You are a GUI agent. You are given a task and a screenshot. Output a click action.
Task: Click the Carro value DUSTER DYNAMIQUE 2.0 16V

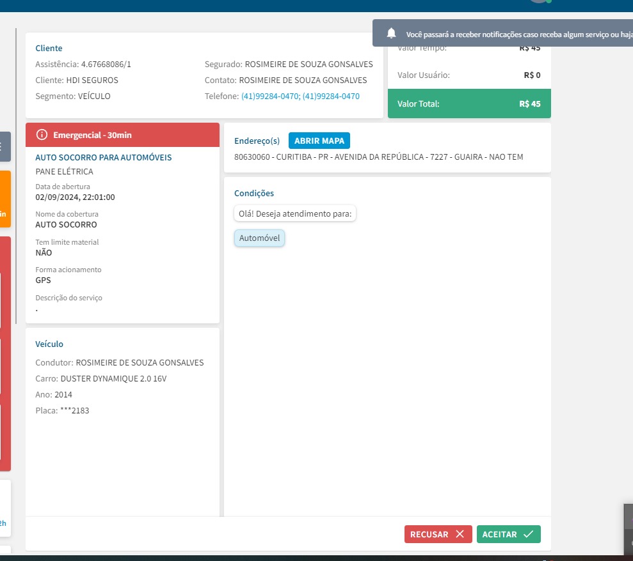(113, 379)
